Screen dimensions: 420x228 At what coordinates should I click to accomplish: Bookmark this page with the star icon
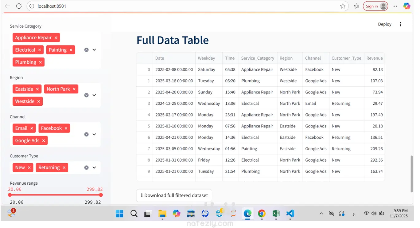click(343, 6)
